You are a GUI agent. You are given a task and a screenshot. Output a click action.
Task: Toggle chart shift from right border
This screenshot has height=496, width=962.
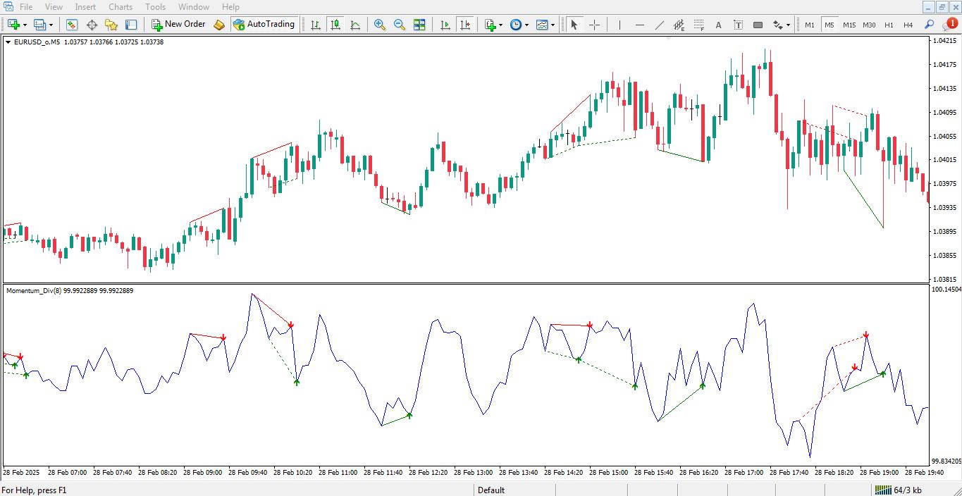(465, 25)
